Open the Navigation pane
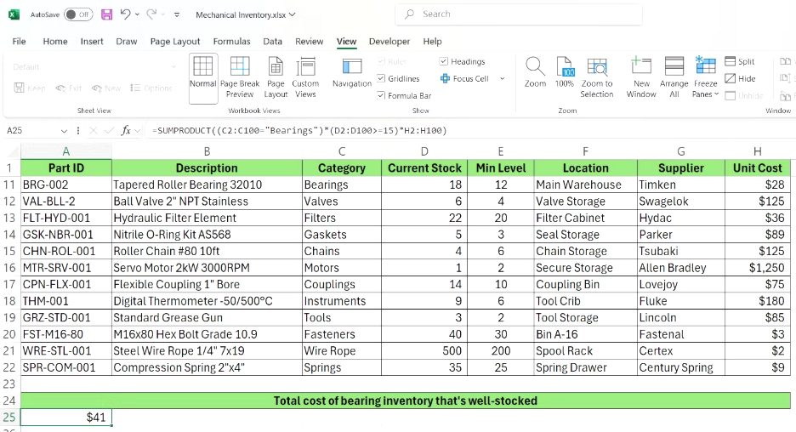Image resolution: width=796 pixels, height=432 pixels. click(x=352, y=74)
